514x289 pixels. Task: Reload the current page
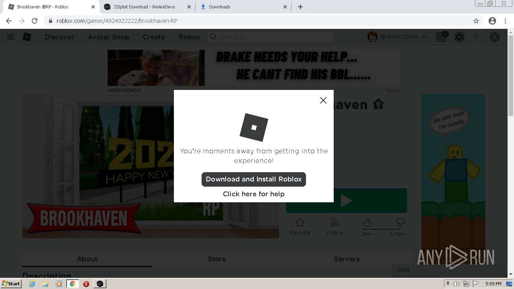(x=35, y=21)
